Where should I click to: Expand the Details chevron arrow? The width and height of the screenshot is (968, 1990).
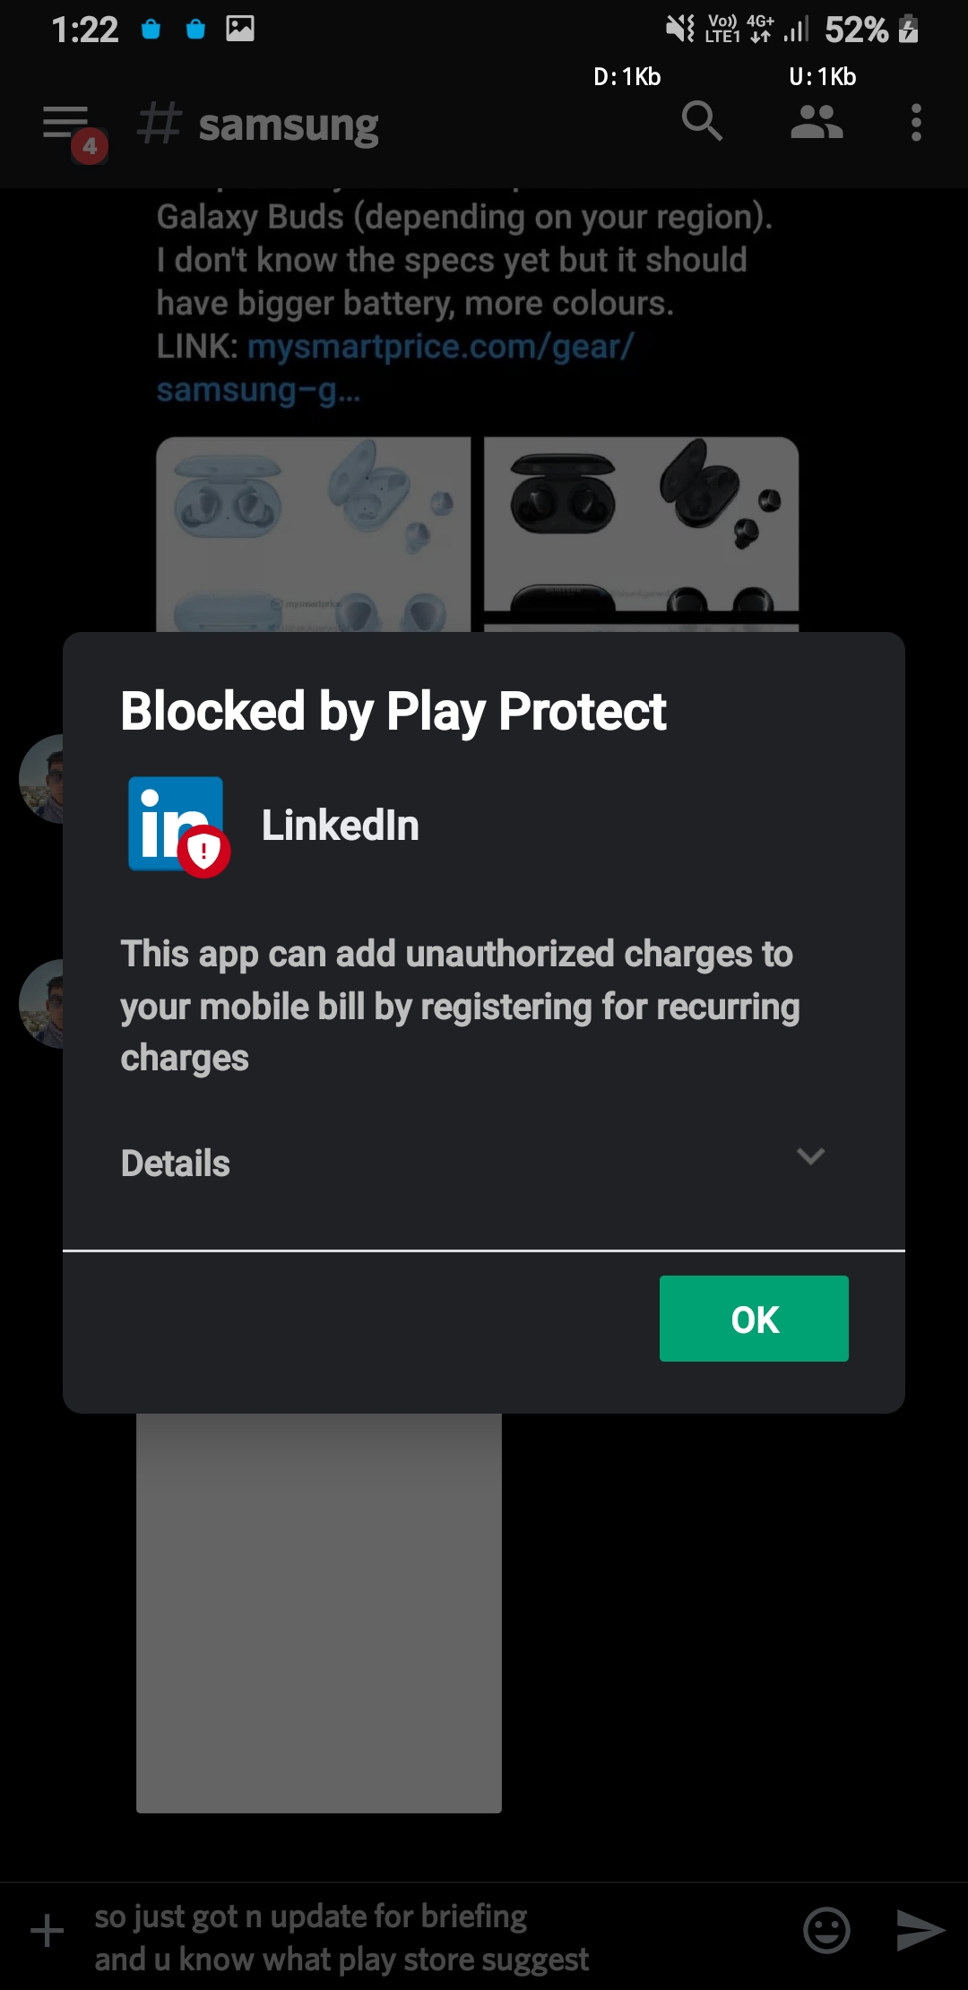pyautogui.click(x=810, y=1156)
